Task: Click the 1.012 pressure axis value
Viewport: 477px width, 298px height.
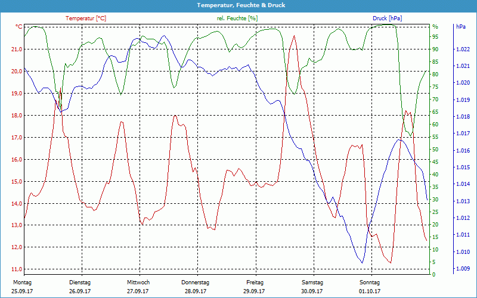Action: click(463, 218)
